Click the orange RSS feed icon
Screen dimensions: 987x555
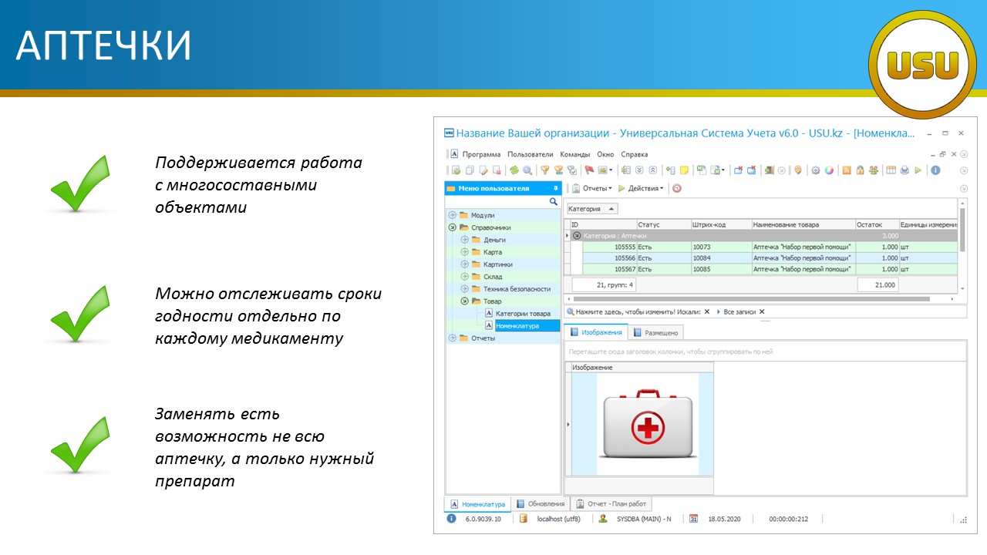coord(847,170)
